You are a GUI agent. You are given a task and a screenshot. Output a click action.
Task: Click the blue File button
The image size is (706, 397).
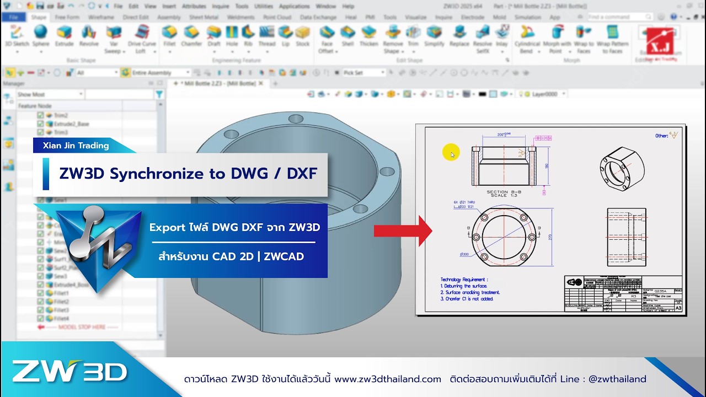(13, 17)
